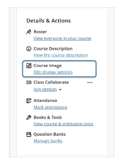Click the Mark attendance link
The height and width of the screenshot is (167, 123).
click(50, 107)
